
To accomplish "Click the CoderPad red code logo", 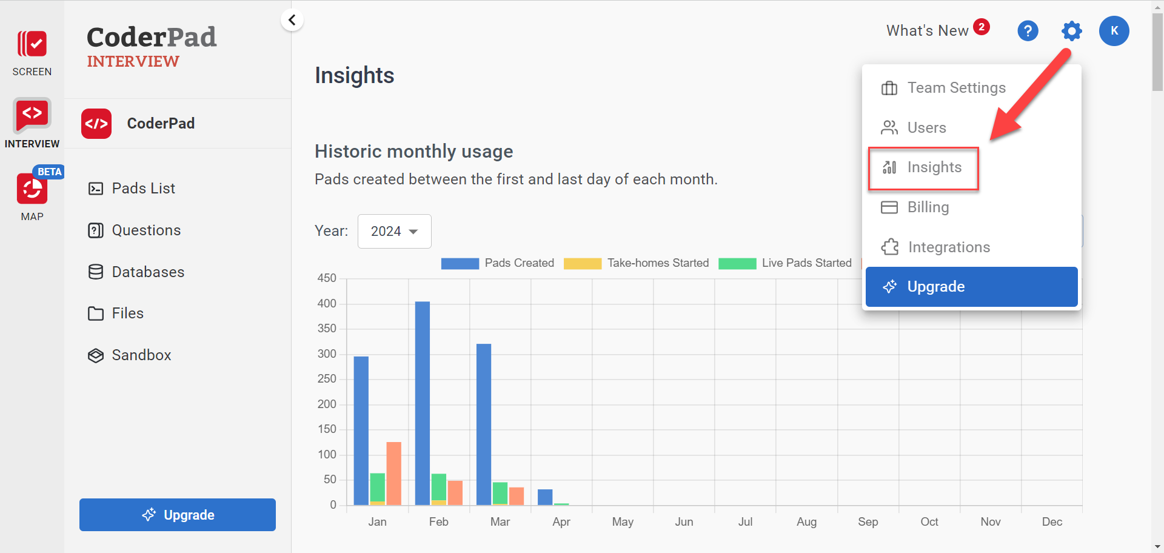I will tap(96, 124).
